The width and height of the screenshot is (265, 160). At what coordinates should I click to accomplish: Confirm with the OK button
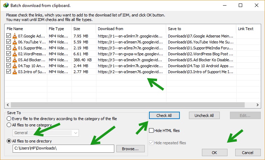pos(215,153)
